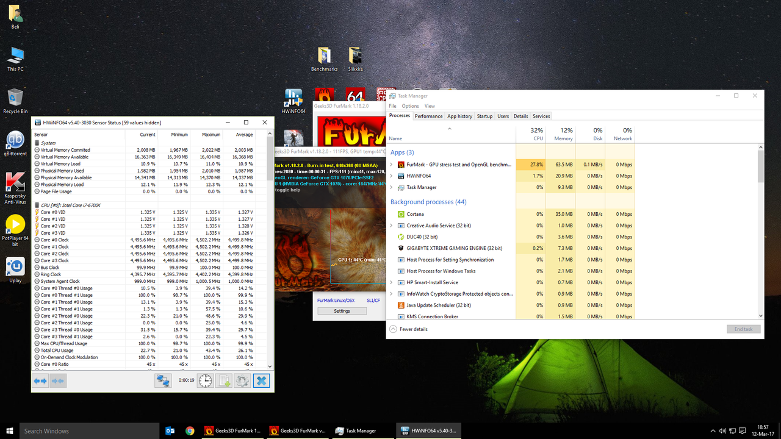Start logging with the report icon in HWiNFO
The image size is (781, 439).
click(224, 380)
